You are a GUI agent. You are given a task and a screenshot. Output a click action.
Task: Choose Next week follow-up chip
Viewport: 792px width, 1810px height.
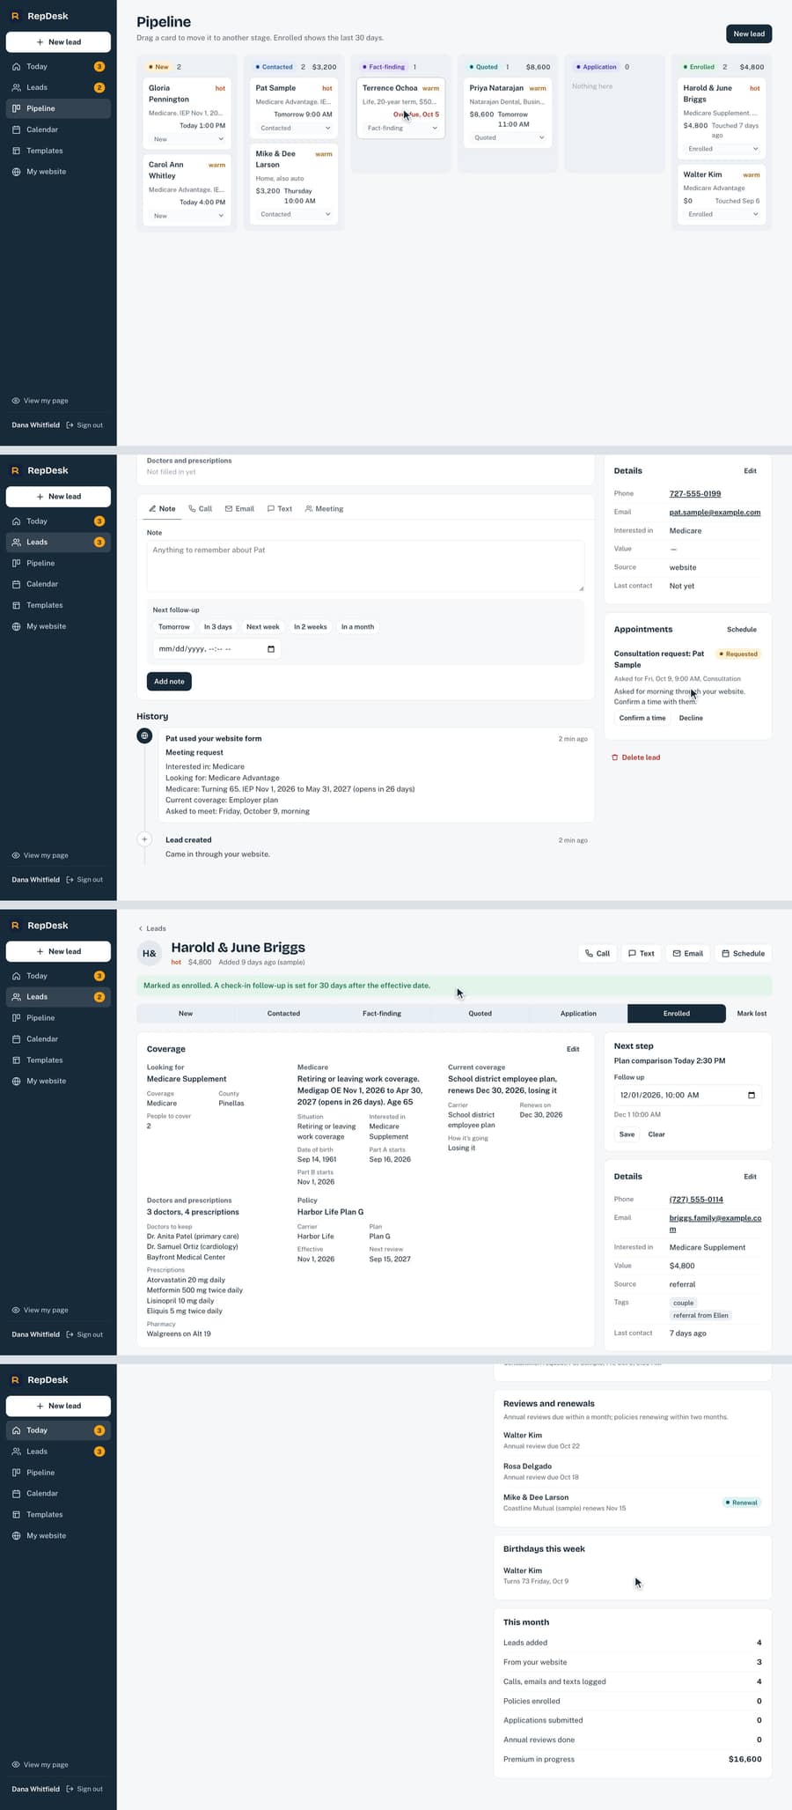click(x=263, y=627)
